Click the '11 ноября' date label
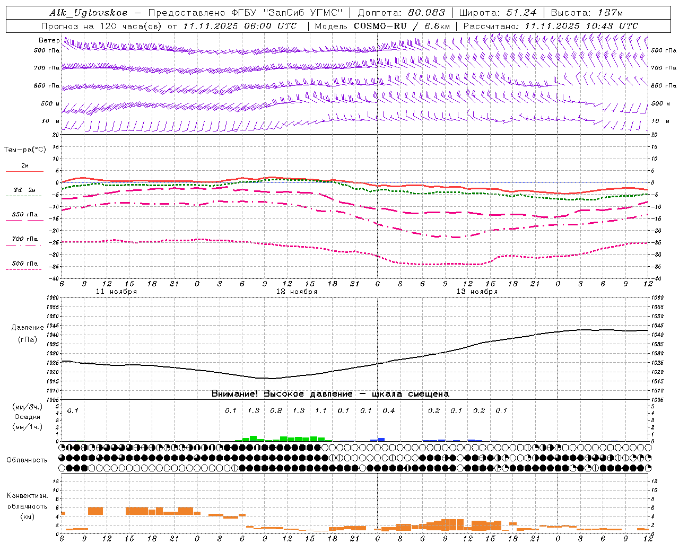This screenshot has height=543, width=679. (116, 292)
